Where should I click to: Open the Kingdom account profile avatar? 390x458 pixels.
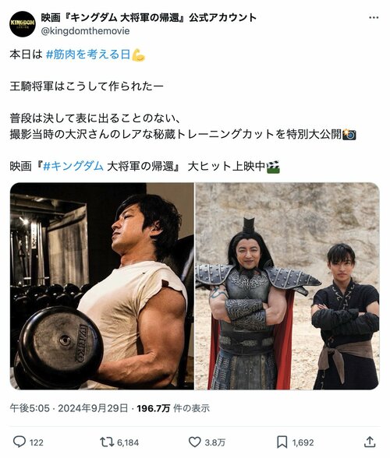pos(23,23)
